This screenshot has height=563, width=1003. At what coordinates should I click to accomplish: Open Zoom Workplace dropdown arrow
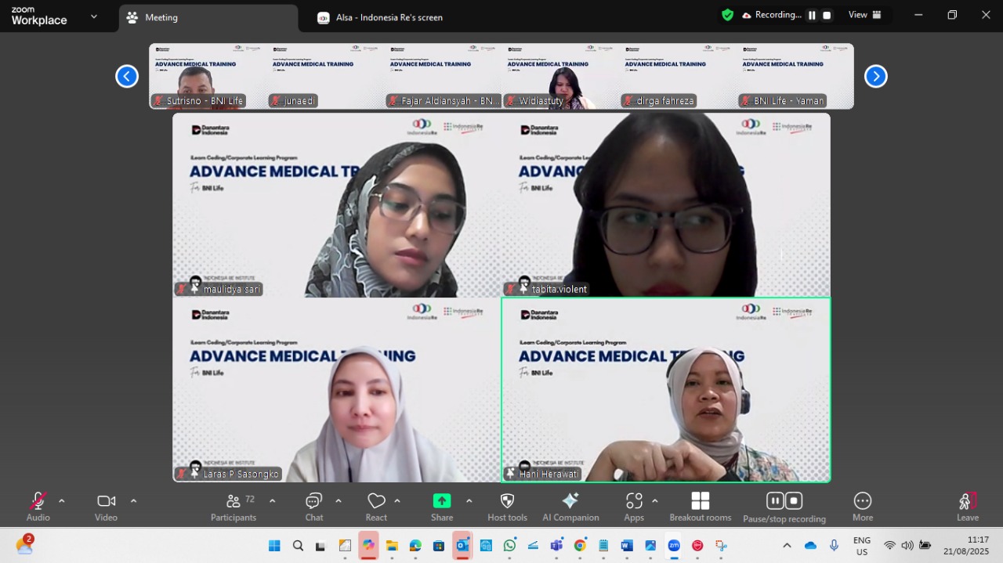[x=94, y=16]
